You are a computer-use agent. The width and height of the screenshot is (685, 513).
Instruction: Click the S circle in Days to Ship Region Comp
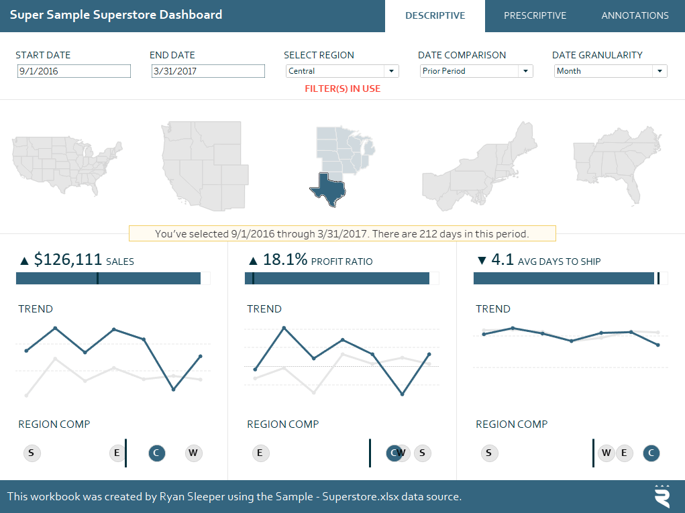point(489,453)
